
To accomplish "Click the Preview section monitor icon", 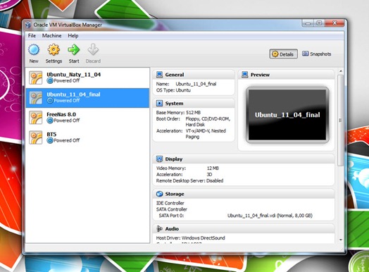I will [245, 75].
